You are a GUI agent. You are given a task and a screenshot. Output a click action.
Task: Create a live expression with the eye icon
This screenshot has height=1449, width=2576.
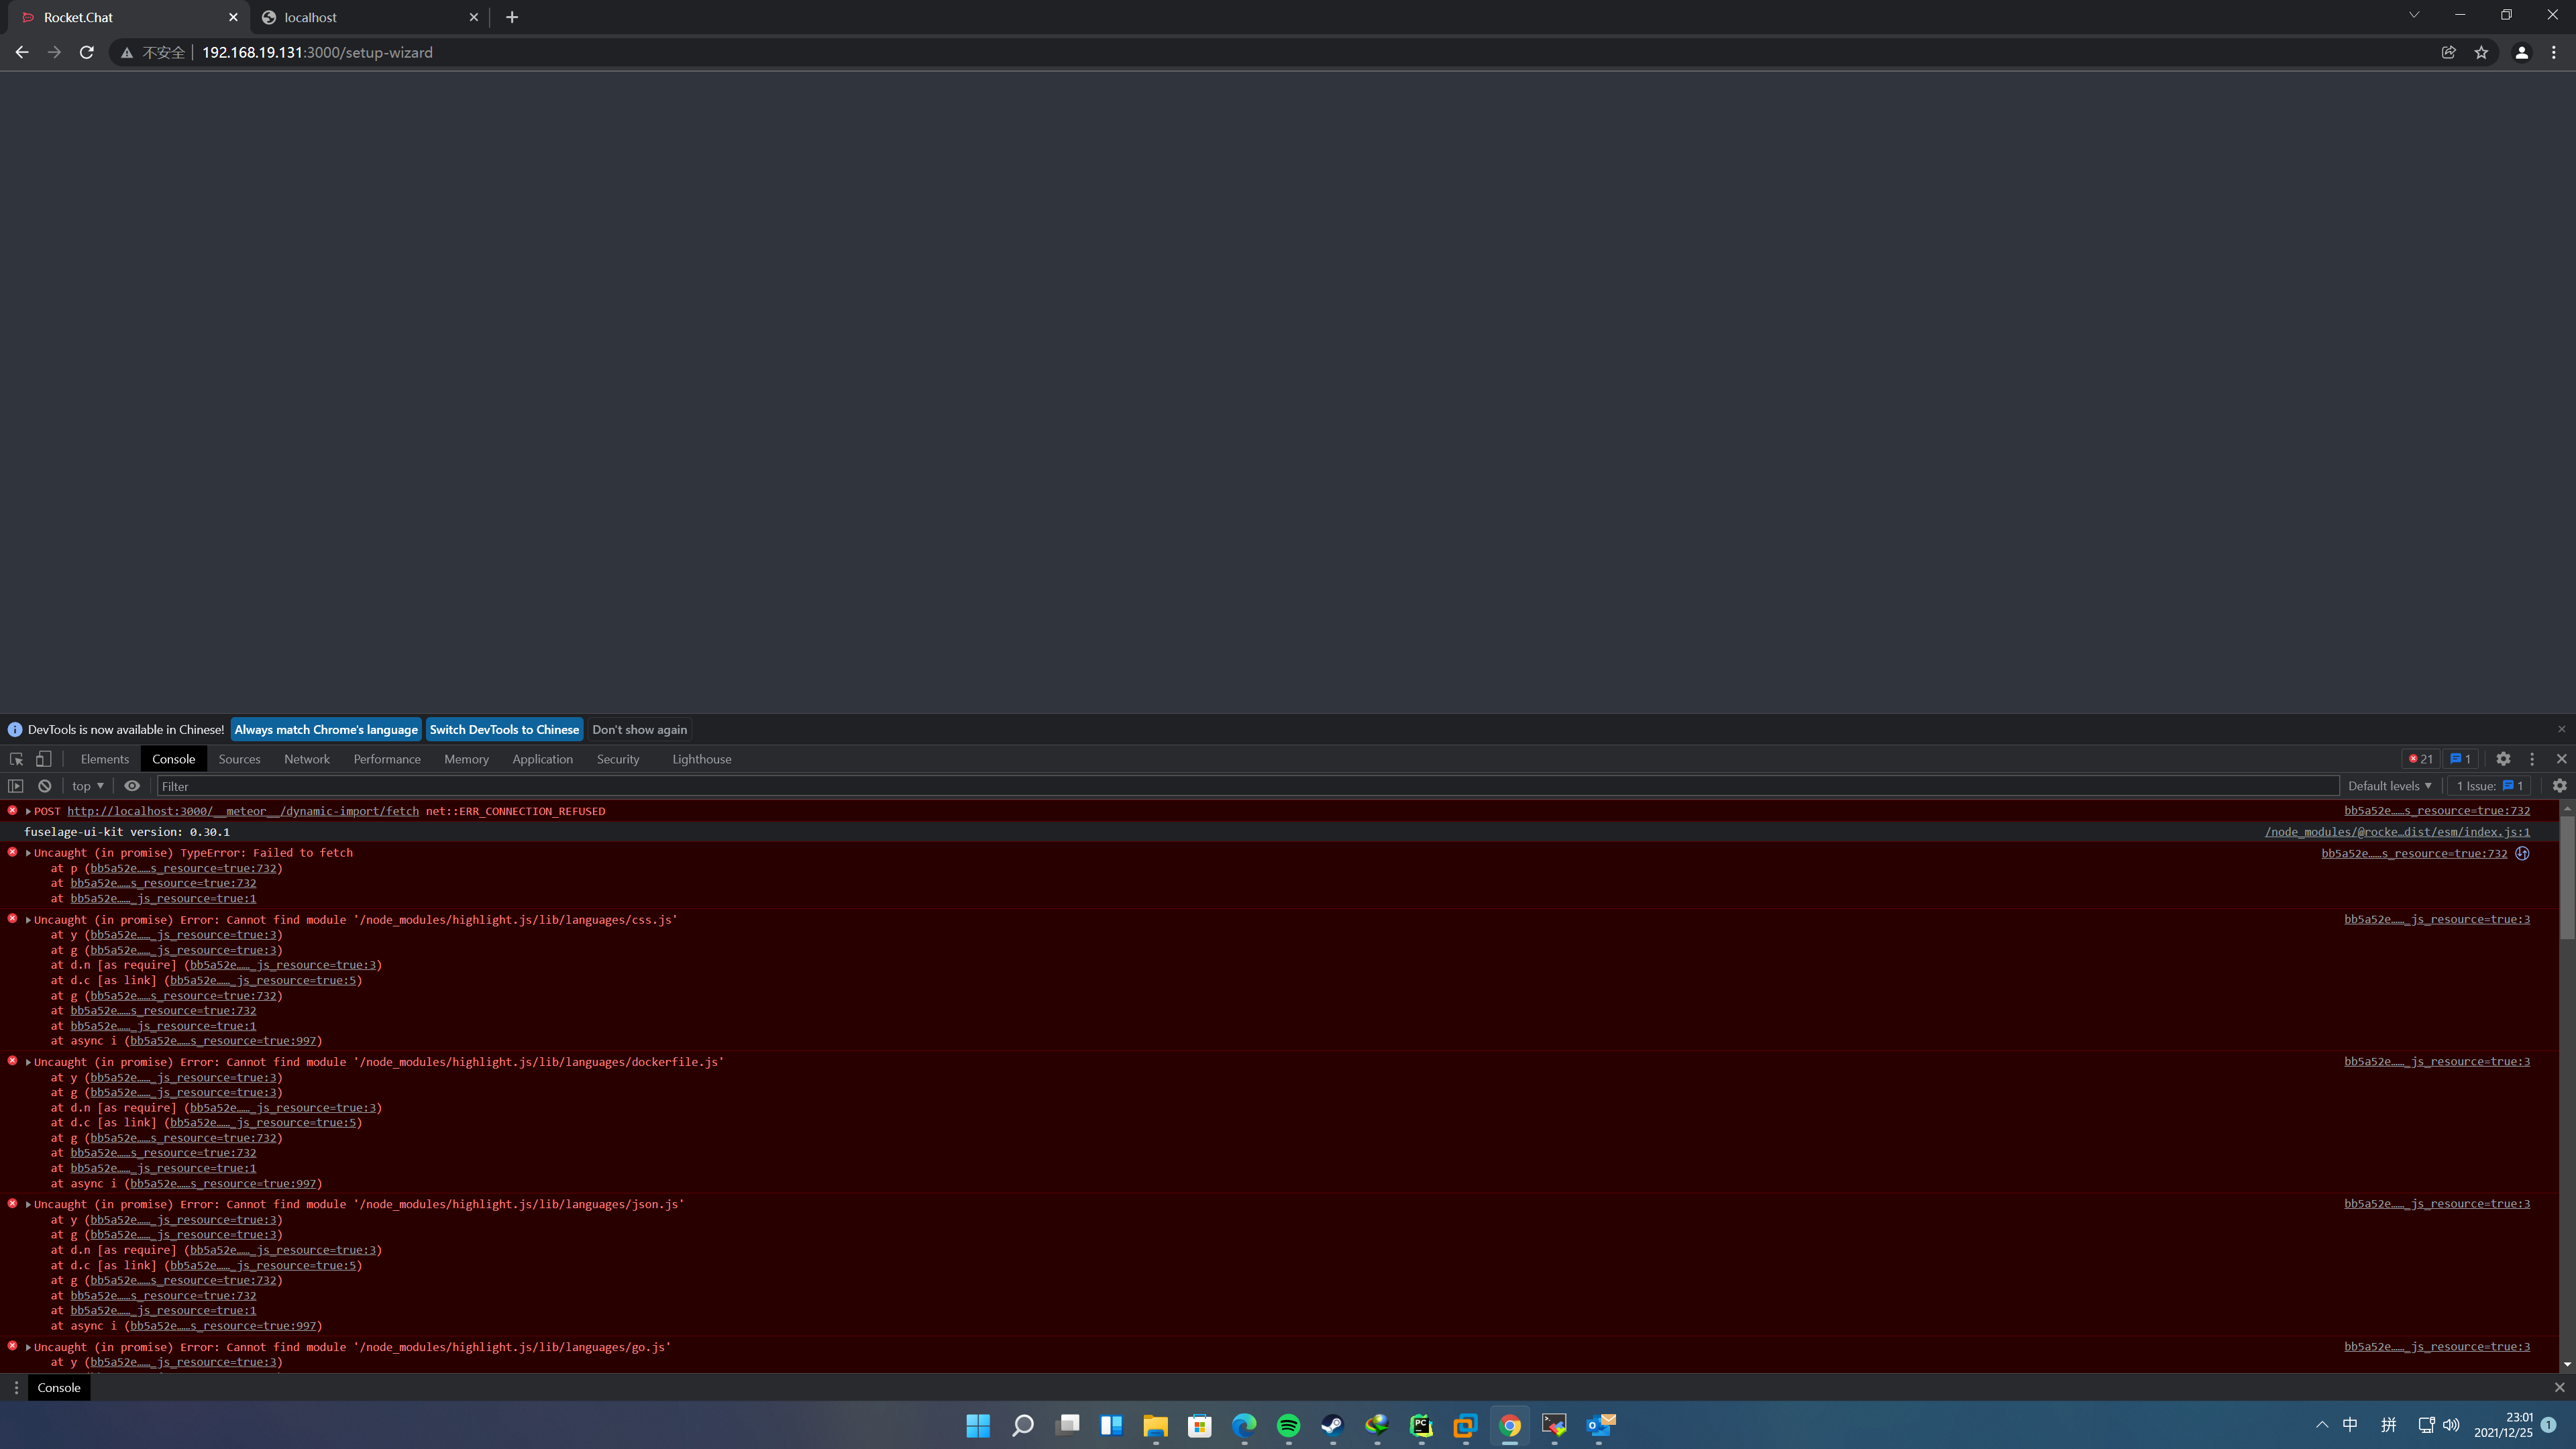tap(132, 786)
